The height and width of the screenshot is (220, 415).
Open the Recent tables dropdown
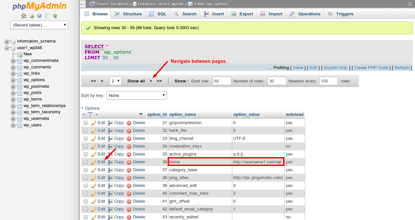(x=39, y=25)
